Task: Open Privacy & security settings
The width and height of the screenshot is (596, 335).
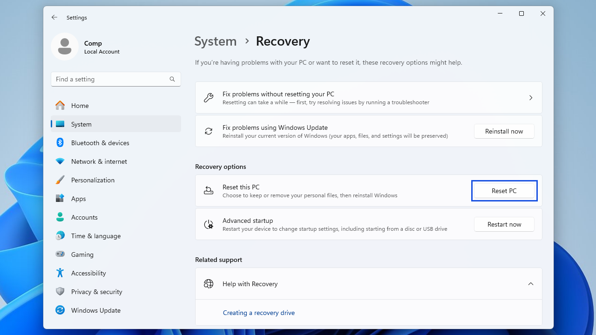Action: pos(116,292)
